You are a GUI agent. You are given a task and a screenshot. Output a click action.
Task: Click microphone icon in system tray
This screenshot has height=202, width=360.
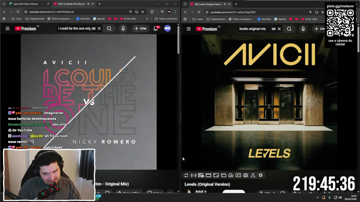(330, 198)
